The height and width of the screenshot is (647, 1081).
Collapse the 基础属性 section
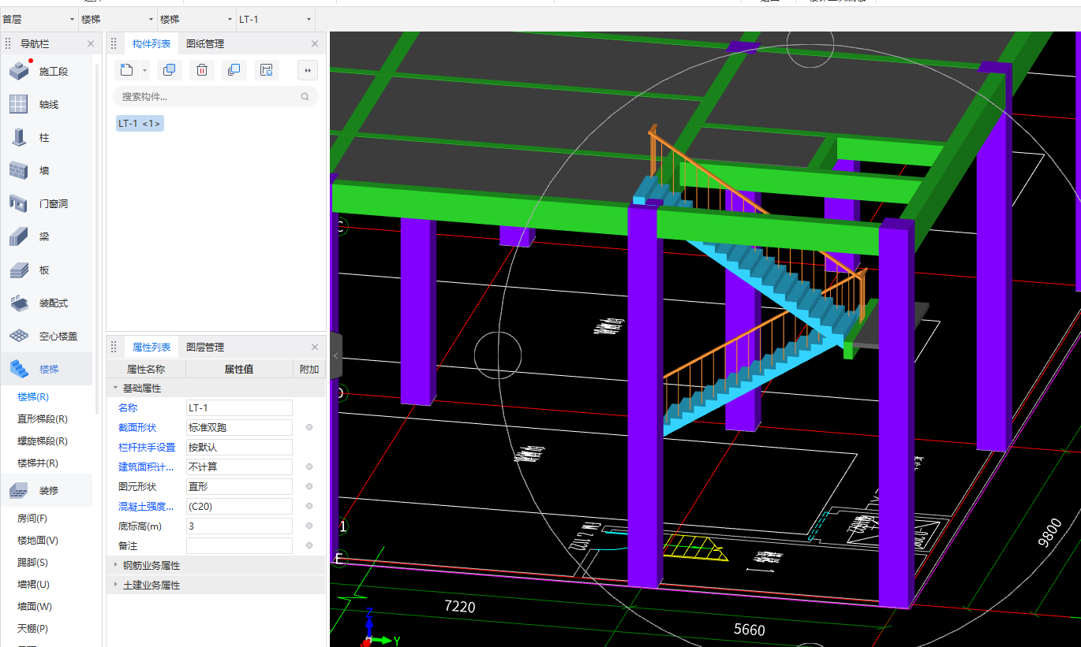coord(116,388)
